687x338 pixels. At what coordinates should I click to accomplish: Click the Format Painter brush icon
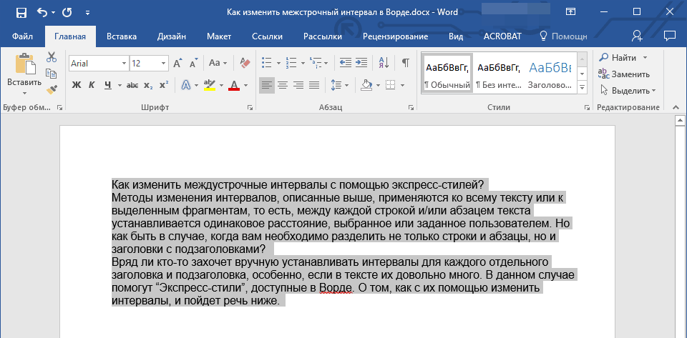pos(52,89)
